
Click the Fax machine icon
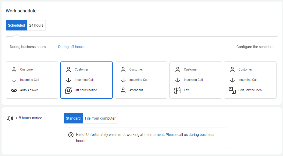coord(178,90)
